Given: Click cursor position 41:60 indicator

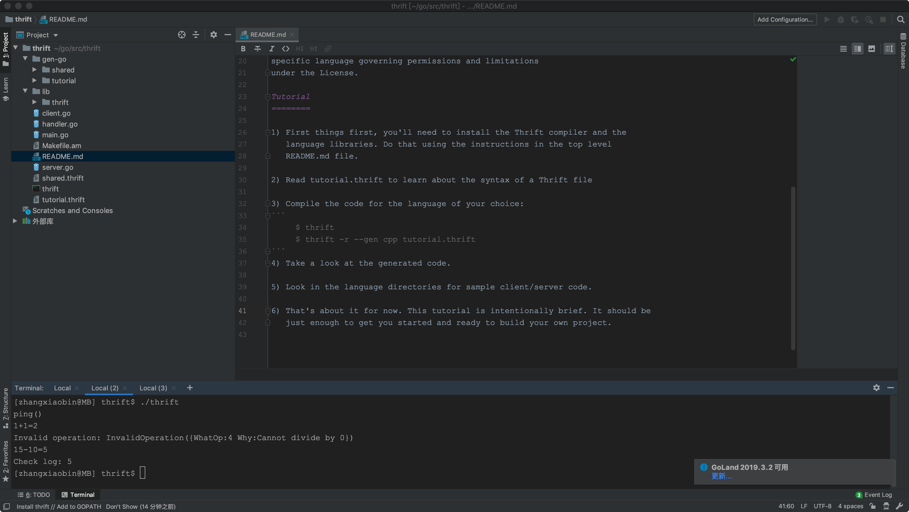Looking at the screenshot, I should pos(786,506).
